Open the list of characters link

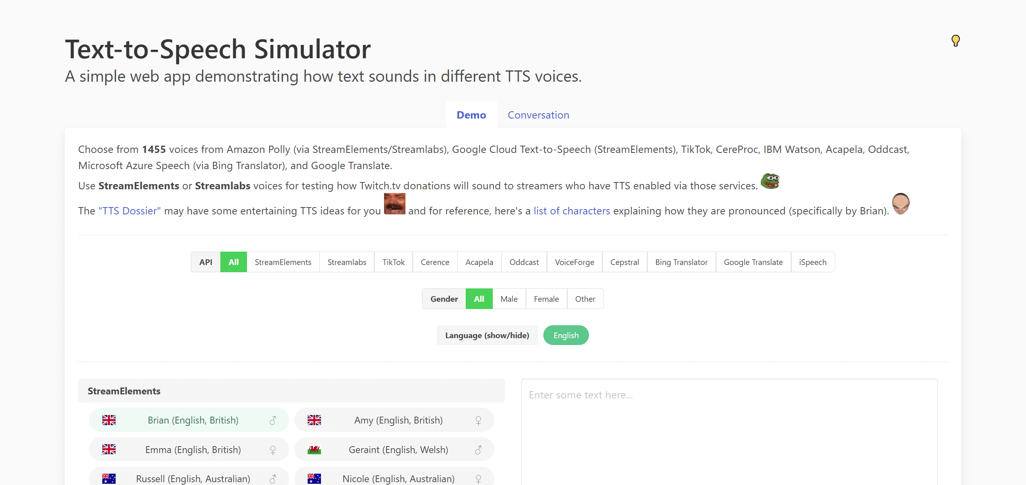[572, 211]
